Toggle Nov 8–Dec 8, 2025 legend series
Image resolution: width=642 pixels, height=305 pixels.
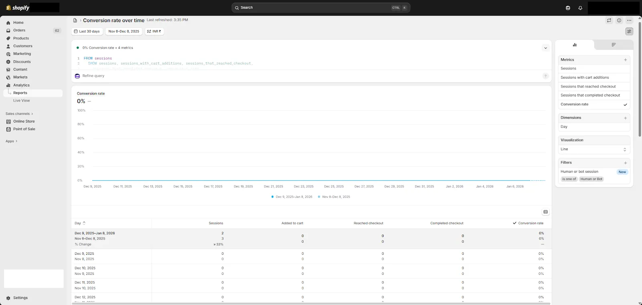click(x=334, y=197)
